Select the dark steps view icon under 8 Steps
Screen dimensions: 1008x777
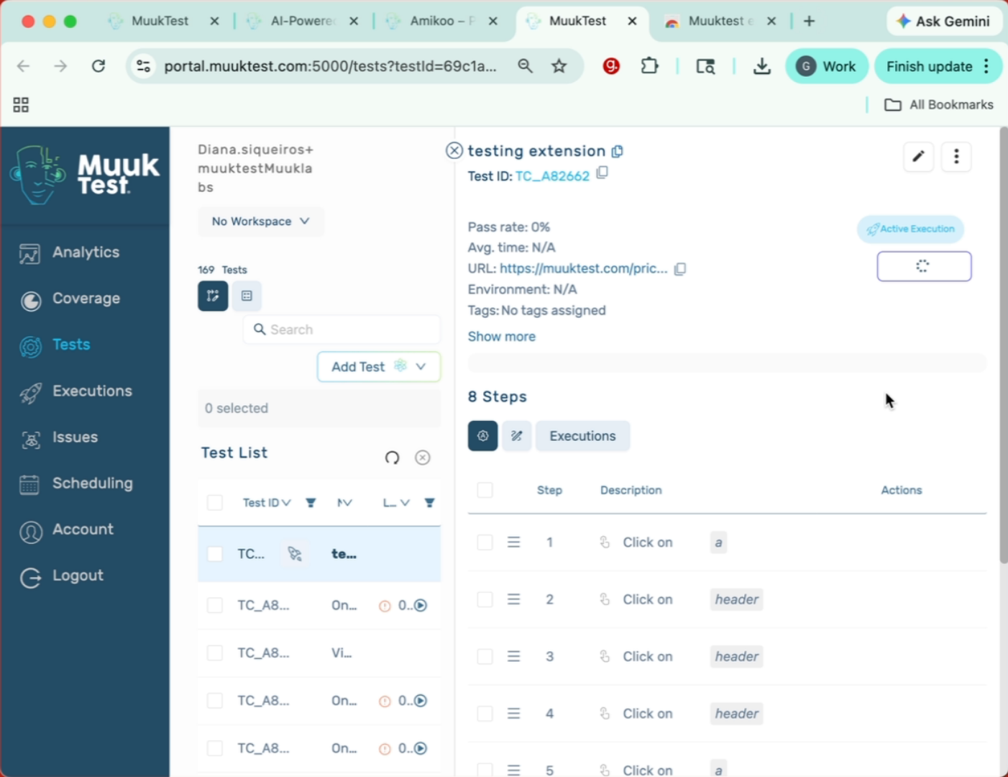482,436
